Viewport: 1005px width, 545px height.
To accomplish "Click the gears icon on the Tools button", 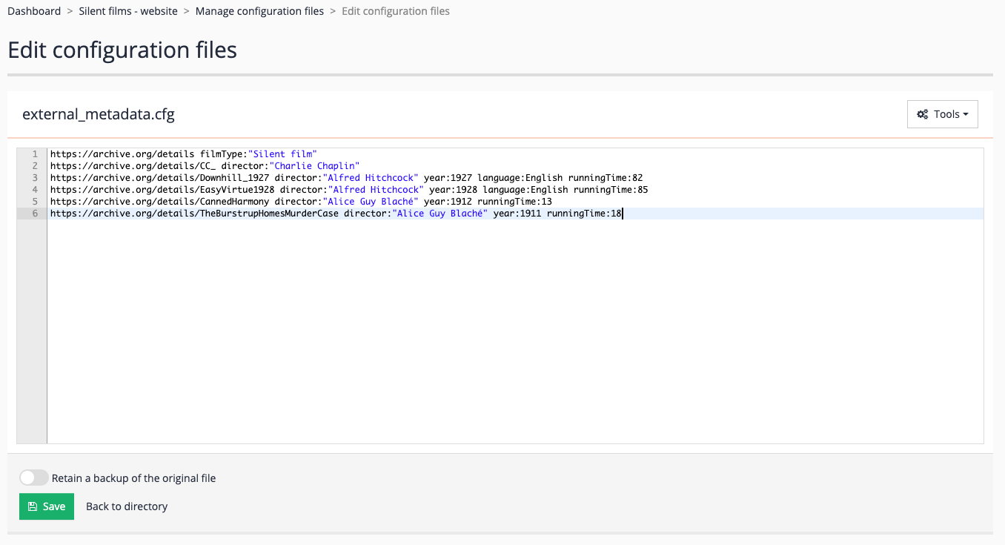I will coord(923,113).
